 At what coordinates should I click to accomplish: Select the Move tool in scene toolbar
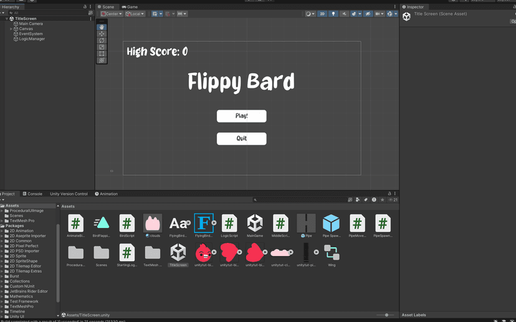click(x=102, y=34)
